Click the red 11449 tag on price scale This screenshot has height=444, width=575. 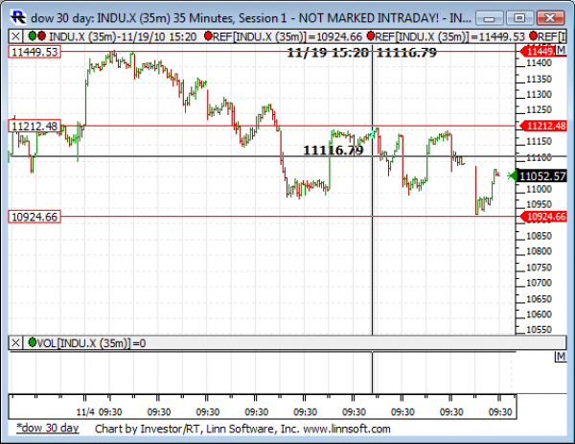point(539,52)
